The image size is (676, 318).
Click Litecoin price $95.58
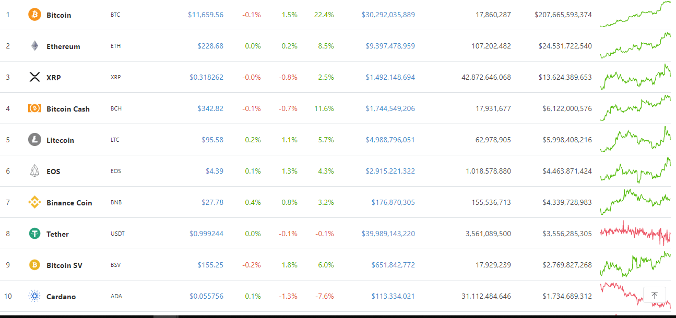[212, 140]
